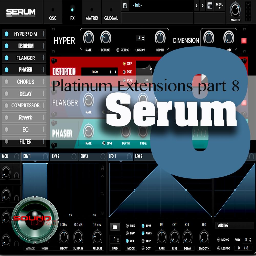Toggle the DISTORTION effect enable dot
Screen dimensions: 256x256
[x=7, y=46]
